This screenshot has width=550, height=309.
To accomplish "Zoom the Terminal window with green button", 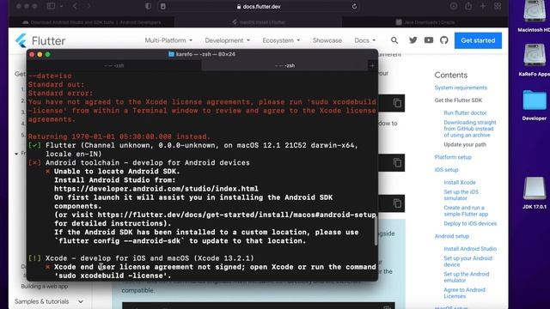I will (x=48, y=54).
